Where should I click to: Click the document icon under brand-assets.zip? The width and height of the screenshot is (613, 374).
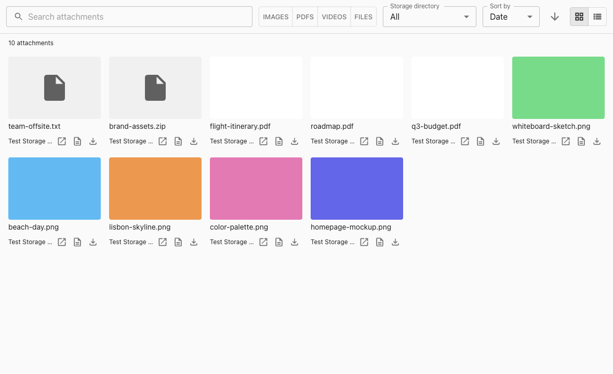point(178,141)
